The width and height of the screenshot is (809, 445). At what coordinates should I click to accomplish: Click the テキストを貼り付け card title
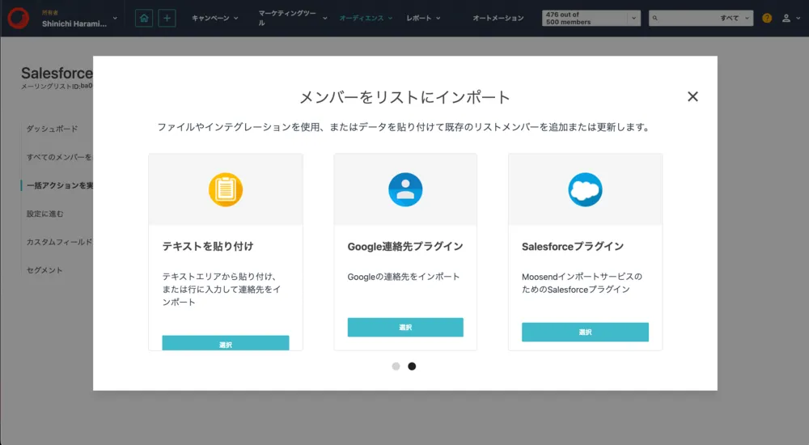(208, 246)
